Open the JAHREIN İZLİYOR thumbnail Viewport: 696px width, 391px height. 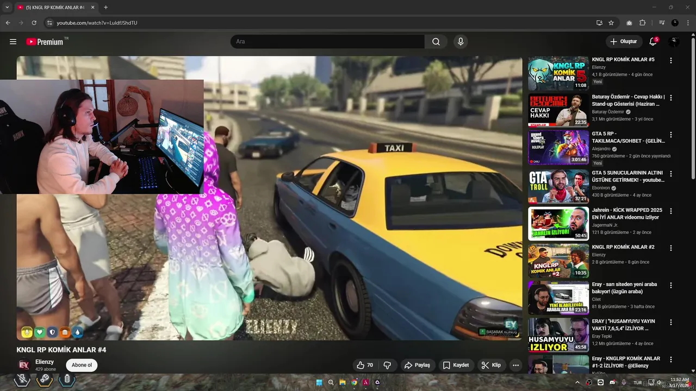point(558,223)
